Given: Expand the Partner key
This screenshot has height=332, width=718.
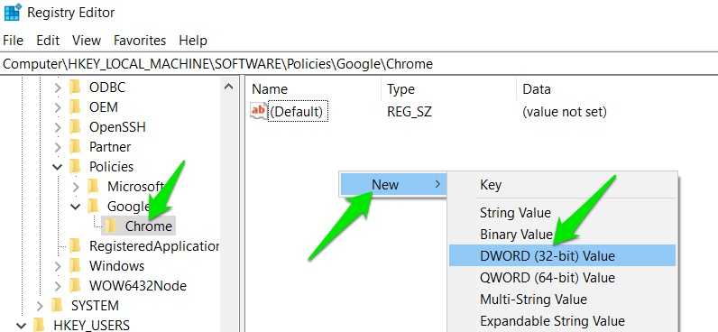Looking at the screenshot, I should tap(58, 147).
